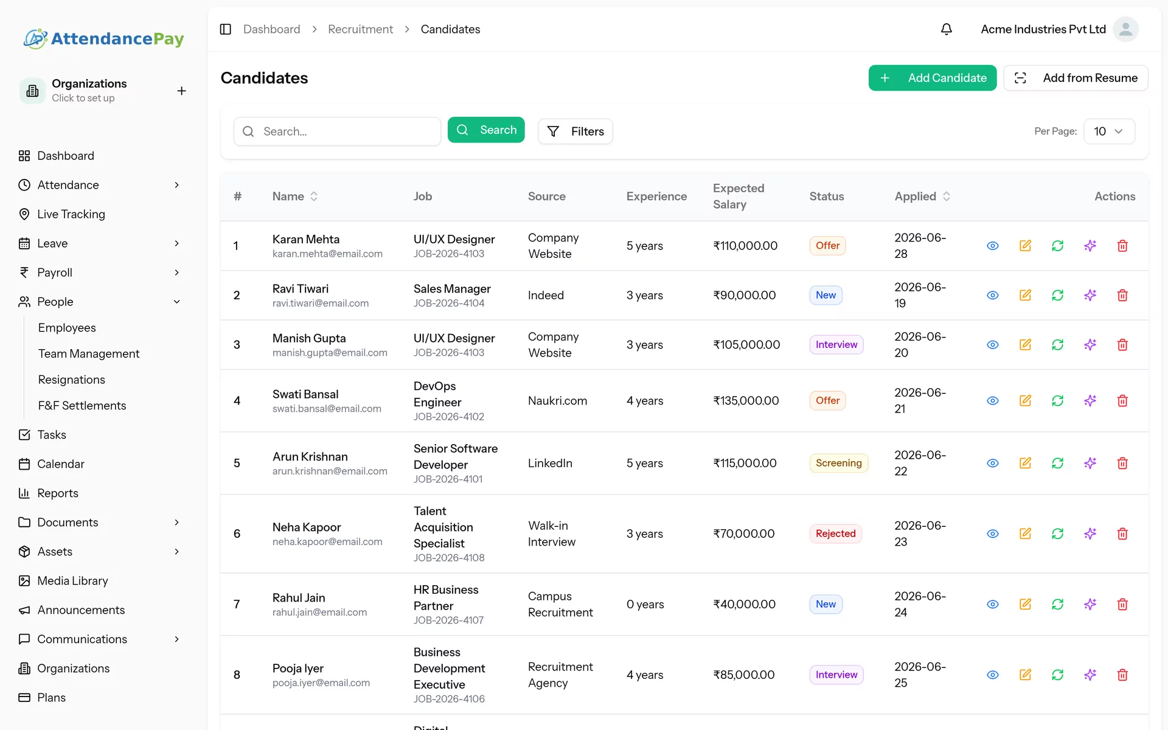Change status for Arun Krishnan via refresh icon
Screen dimensions: 1168x730
1058,463
